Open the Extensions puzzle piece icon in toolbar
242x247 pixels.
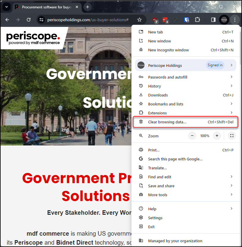[197, 20]
